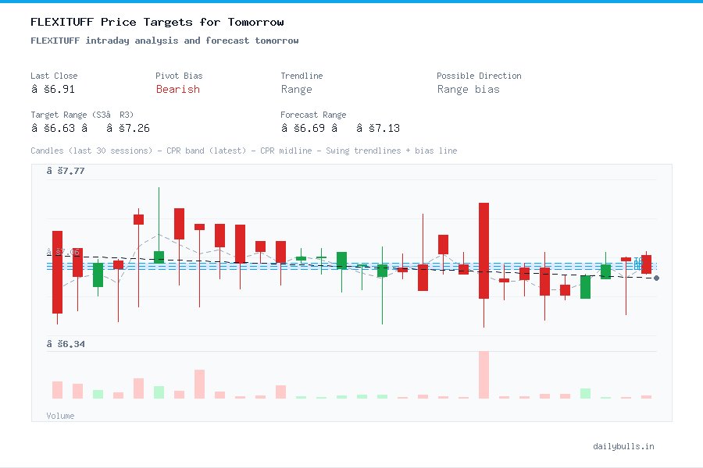Click the 6.34 lower price axis label
This screenshot has height=468, width=703.
click(x=66, y=344)
